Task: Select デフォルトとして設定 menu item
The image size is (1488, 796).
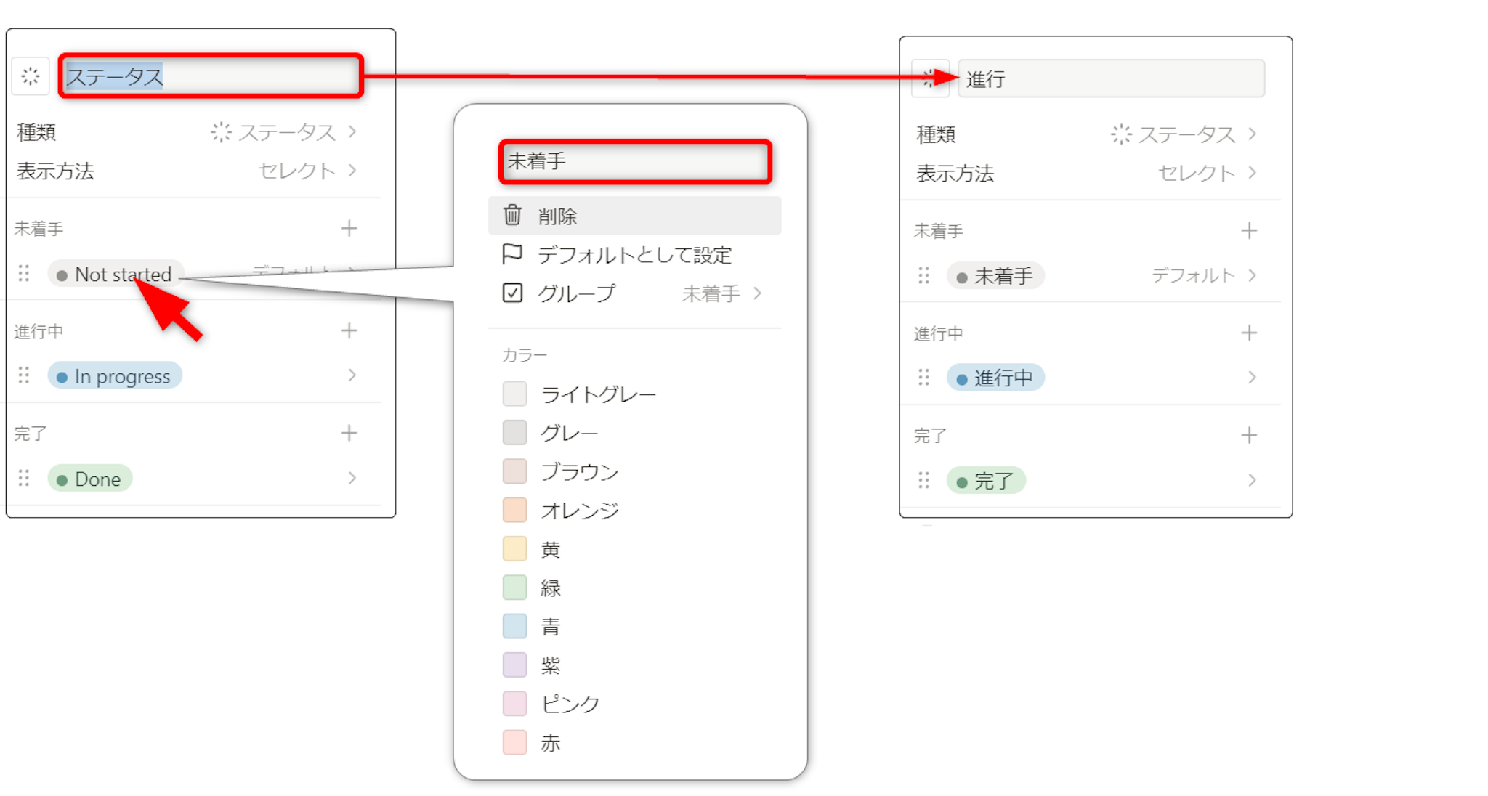Action: [634, 255]
